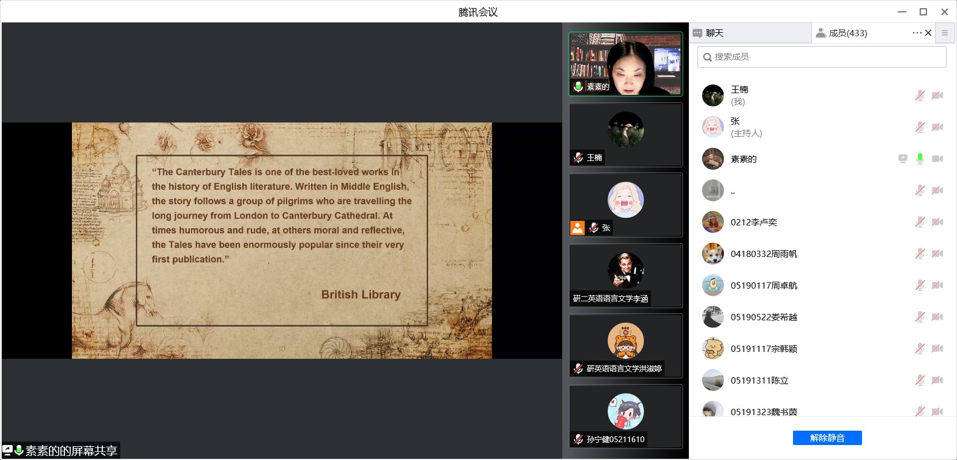The height and width of the screenshot is (460, 957).
Task: Toggle 王楠 microphone icon in member list
Action: 920,95
